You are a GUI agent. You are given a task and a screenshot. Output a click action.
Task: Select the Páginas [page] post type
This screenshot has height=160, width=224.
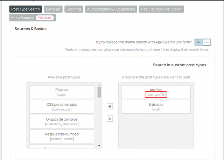pos(62,92)
